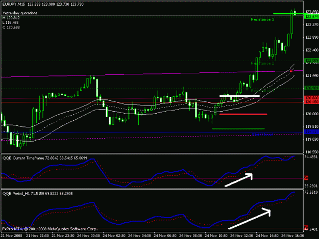Click the 120.000 price axis label
This screenshot has width=319, height=239.
point(312,114)
